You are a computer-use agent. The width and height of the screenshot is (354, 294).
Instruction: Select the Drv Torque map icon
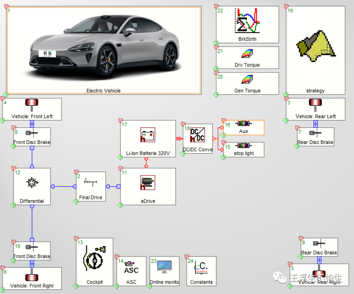pyautogui.click(x=247, y=54)
